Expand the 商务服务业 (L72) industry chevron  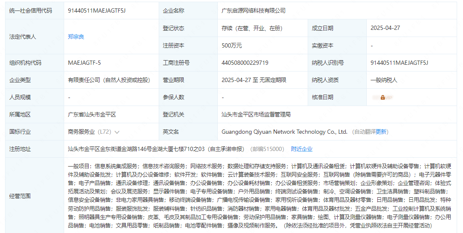pyautogui.click(x=117, y=132)
